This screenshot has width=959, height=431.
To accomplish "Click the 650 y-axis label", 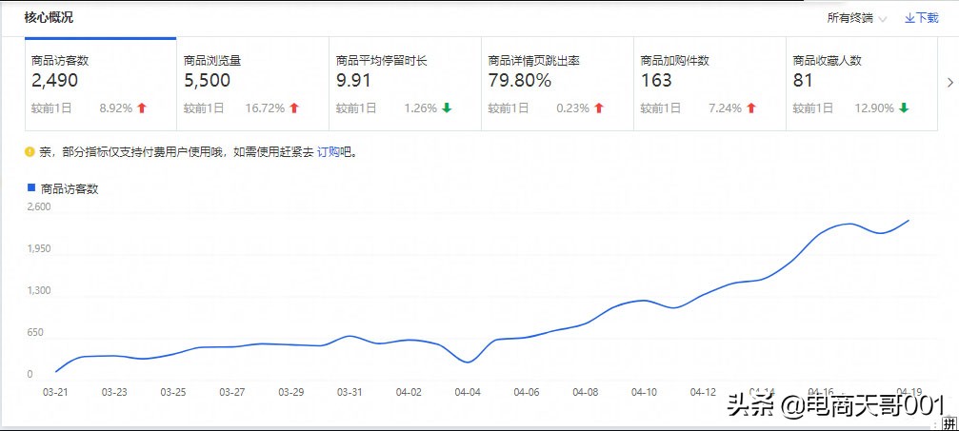I will pyautogui.click(x=35, y=333).
